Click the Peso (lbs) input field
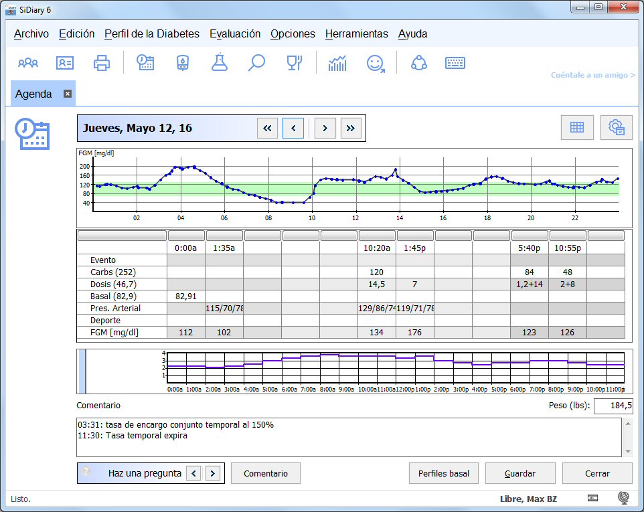 tap(613, 406)
